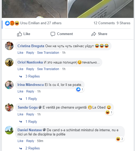This screenshot has width=135, height=151.
Task: Open the blue like reaction icon in the reaction summary
Action: tap(7, 23)
